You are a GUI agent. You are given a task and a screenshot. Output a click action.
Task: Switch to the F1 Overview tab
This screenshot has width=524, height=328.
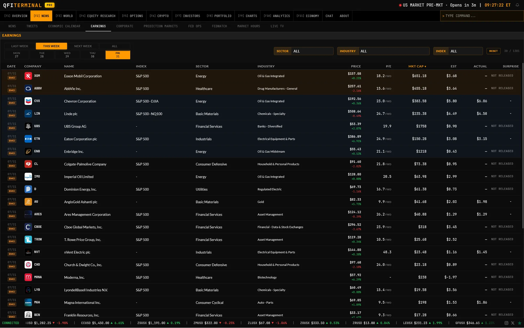click(x=16, y=16)
